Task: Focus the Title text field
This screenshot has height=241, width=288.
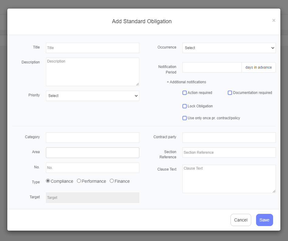Action: 92,48
